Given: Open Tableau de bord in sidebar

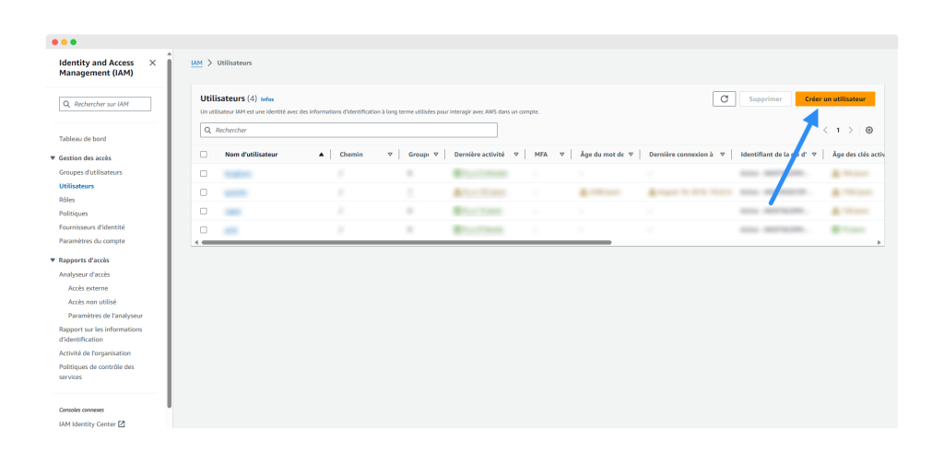Looking at the screenshot, I should [x=82, y=139].
